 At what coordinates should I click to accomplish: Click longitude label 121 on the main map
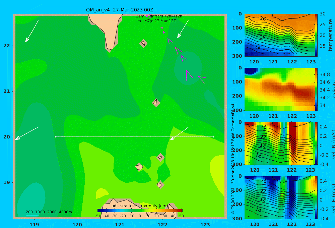tap(120, 225)
